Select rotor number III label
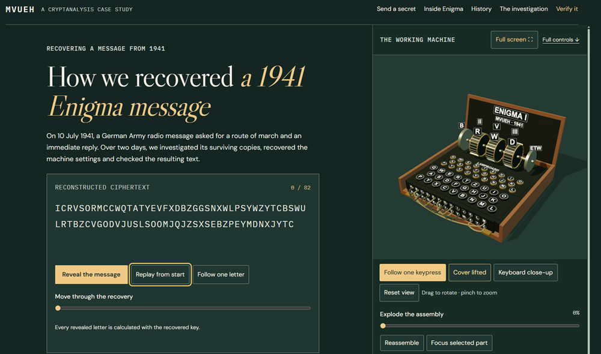The height and width of the screenshot is (354, 601). [x=515, y=131]
